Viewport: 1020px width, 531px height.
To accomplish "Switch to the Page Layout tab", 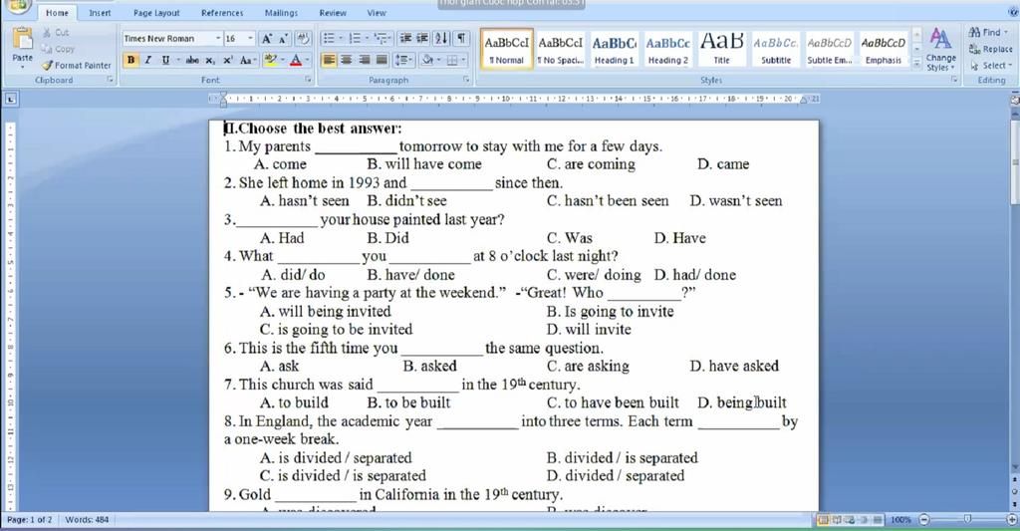I will (x=156, y=12).
